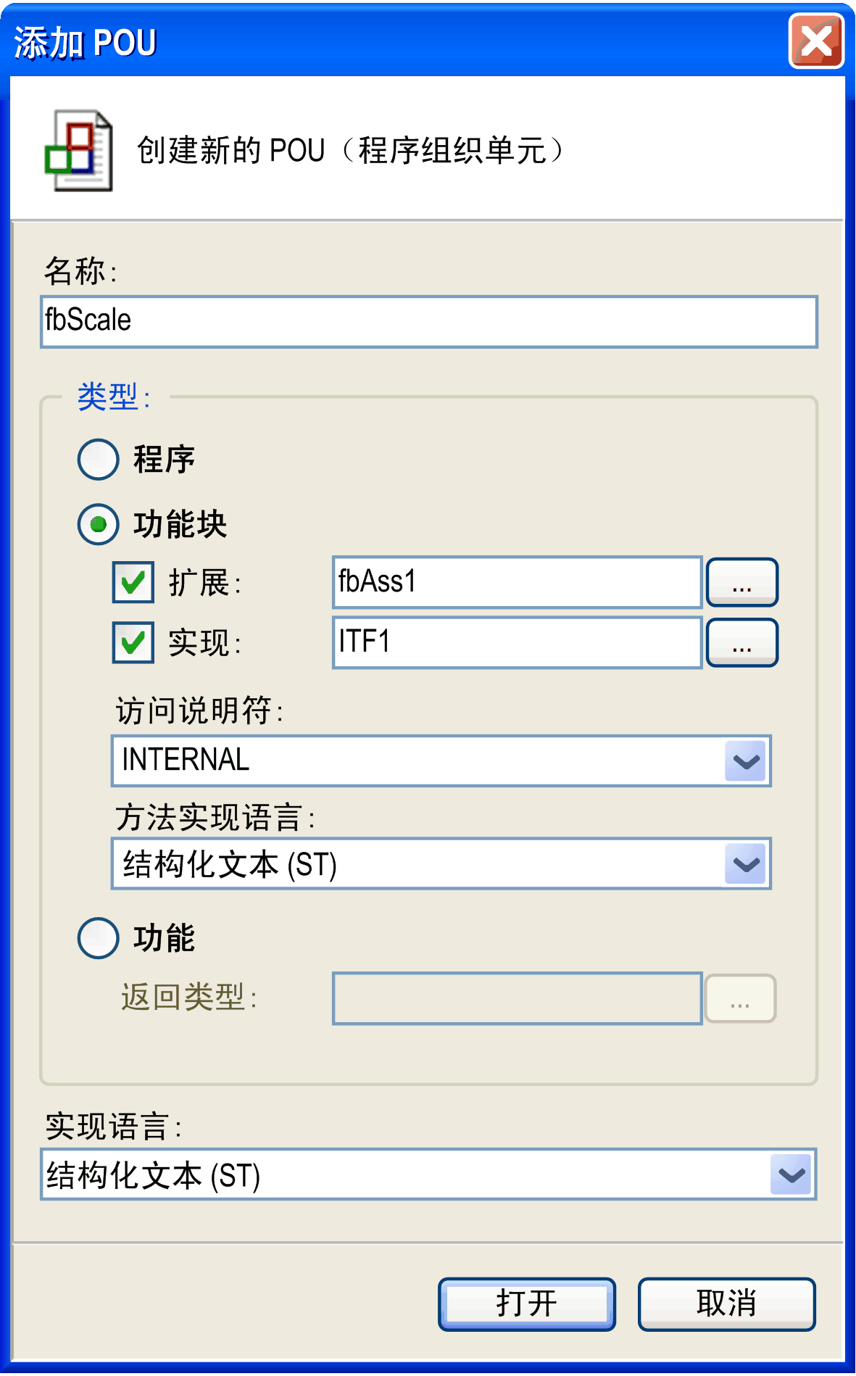Screen dimensions: 856x1376
Task: Click the POU document icon in header
Action: [79, 150]
